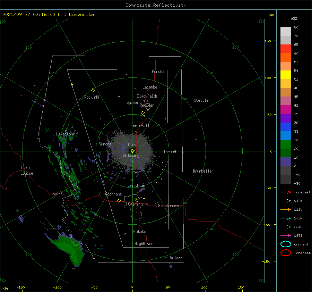Viewport: 312px width, 292px height.
Task: Click the yellow diamond marker near RockyMH
Action: coord(93,91)
